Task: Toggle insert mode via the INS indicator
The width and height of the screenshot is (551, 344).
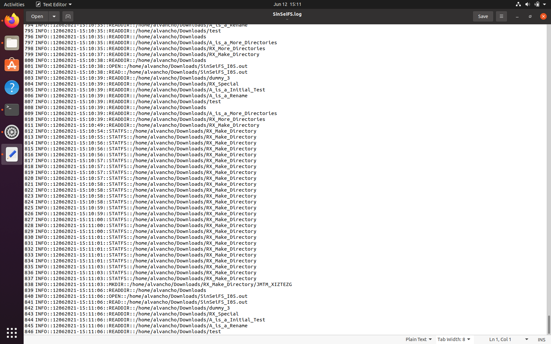Action: tap(541, 339)
